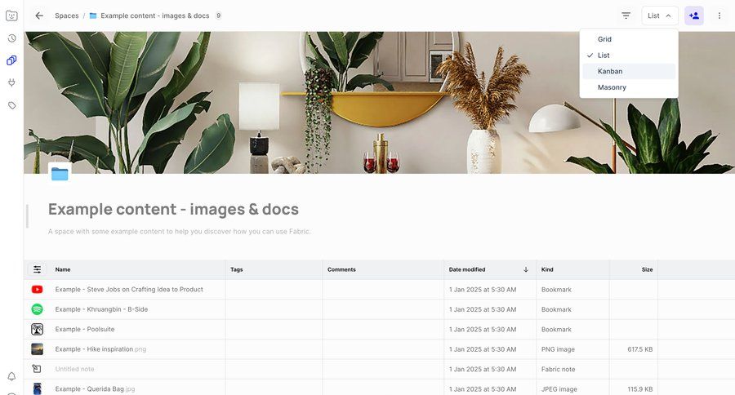The height and width of the screenshot is (395, 735).
Task: Click the blue folder icon in the breadcrumb
Action: tap(93, 16)
